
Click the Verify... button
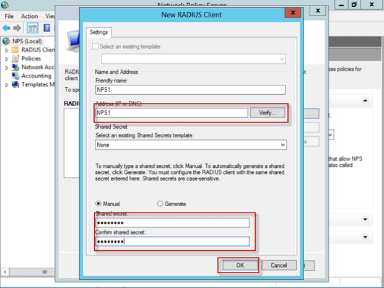tap(268, 113)
